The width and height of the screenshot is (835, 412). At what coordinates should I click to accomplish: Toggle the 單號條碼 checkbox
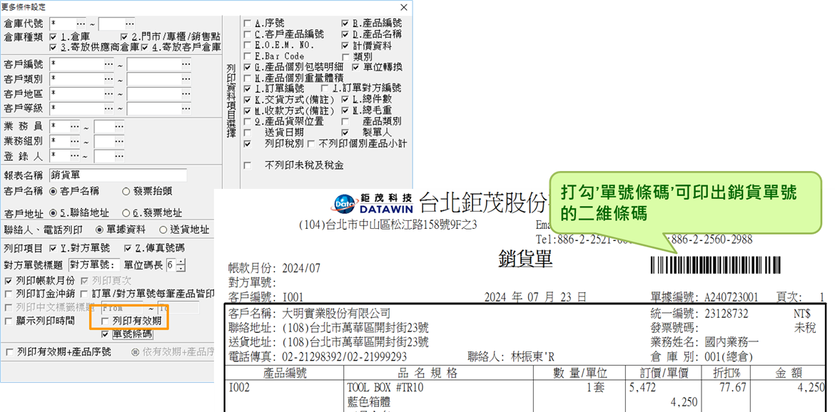click(x=106, y=334)
